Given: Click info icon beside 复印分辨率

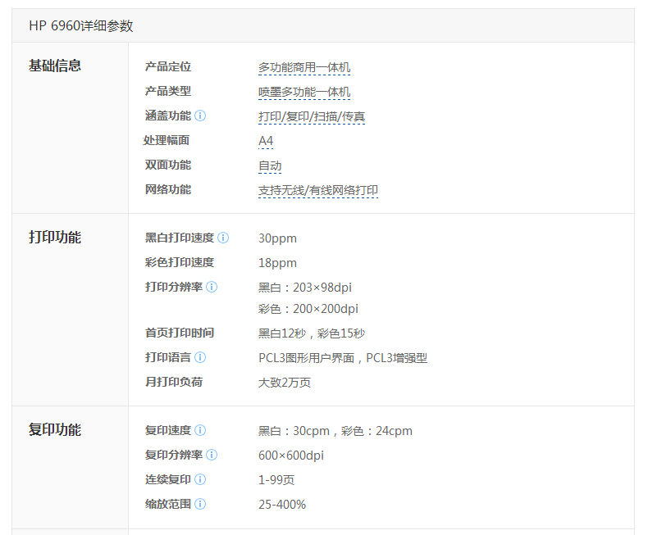Looking at the screenshot, I should (212, 455).
